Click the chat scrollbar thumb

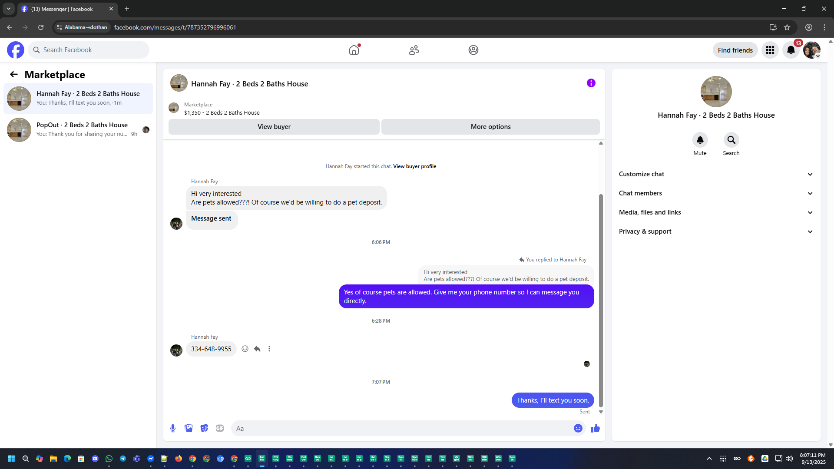click(x=601, y=300)
